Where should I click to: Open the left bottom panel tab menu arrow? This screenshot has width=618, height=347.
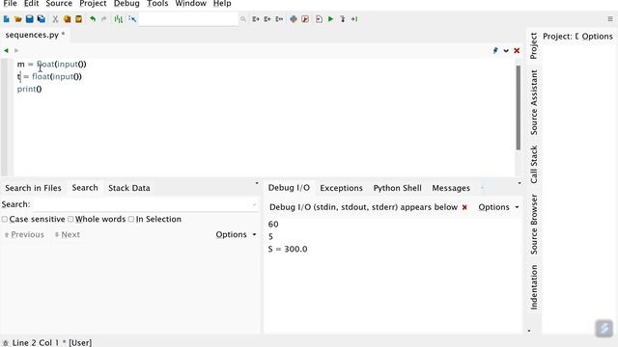click(x=257, y=183)
